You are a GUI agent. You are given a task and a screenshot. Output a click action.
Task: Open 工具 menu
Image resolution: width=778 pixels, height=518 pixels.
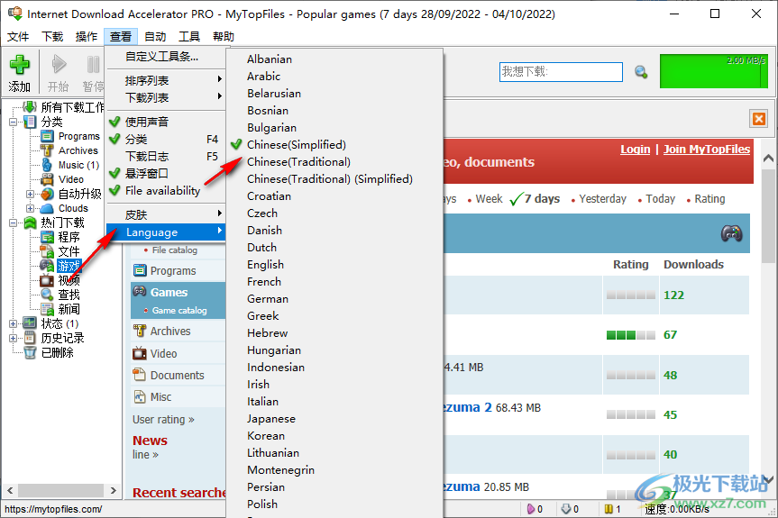point(189,37)
